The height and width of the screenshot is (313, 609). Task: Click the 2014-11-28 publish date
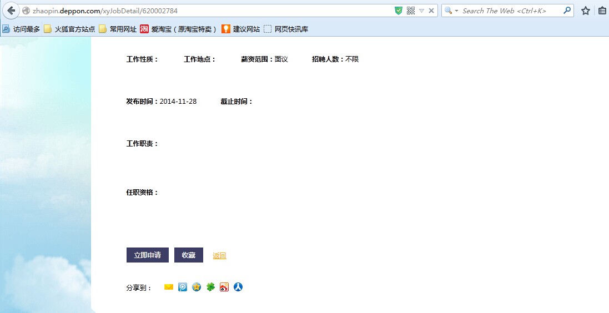[178, 102]
